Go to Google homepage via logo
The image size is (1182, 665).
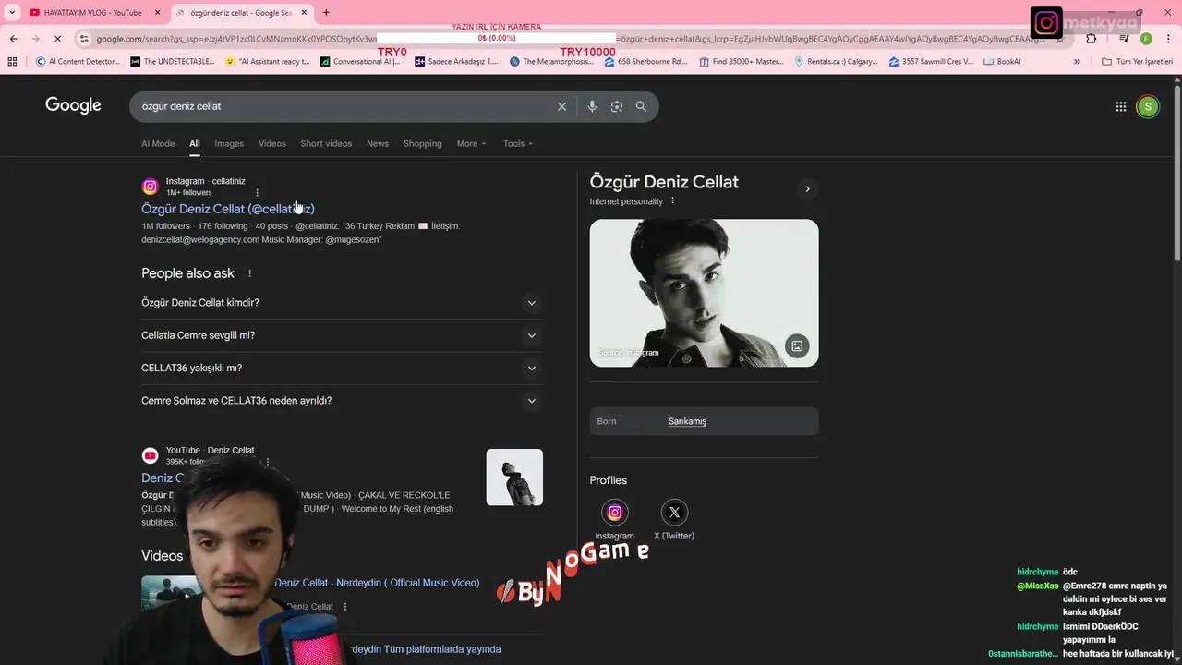(x=73, y=105)
